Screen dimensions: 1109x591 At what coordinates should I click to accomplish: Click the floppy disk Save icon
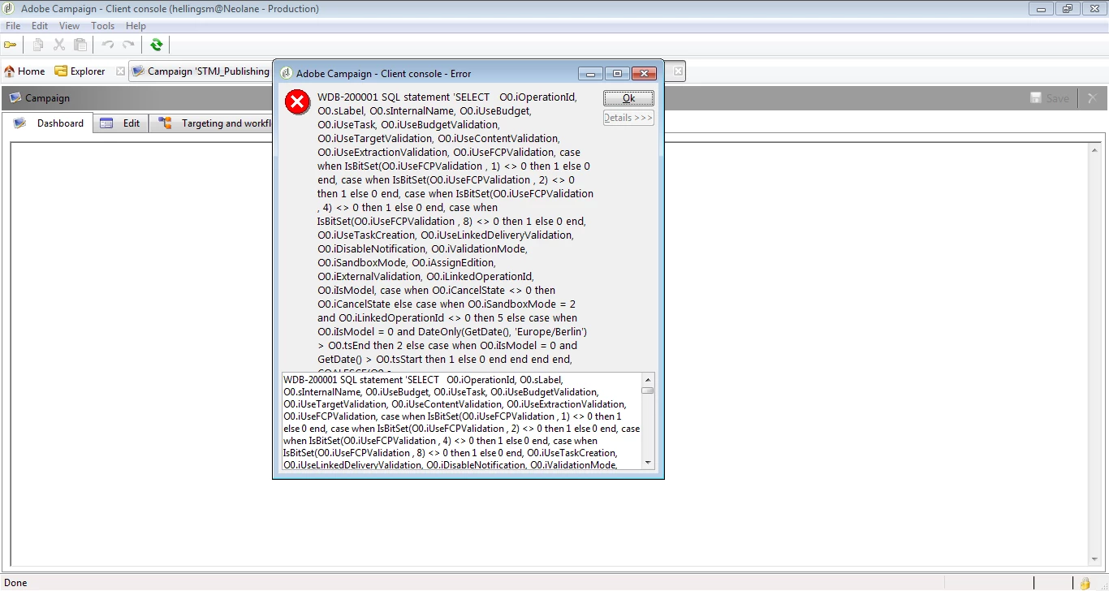pos(1036,98)
